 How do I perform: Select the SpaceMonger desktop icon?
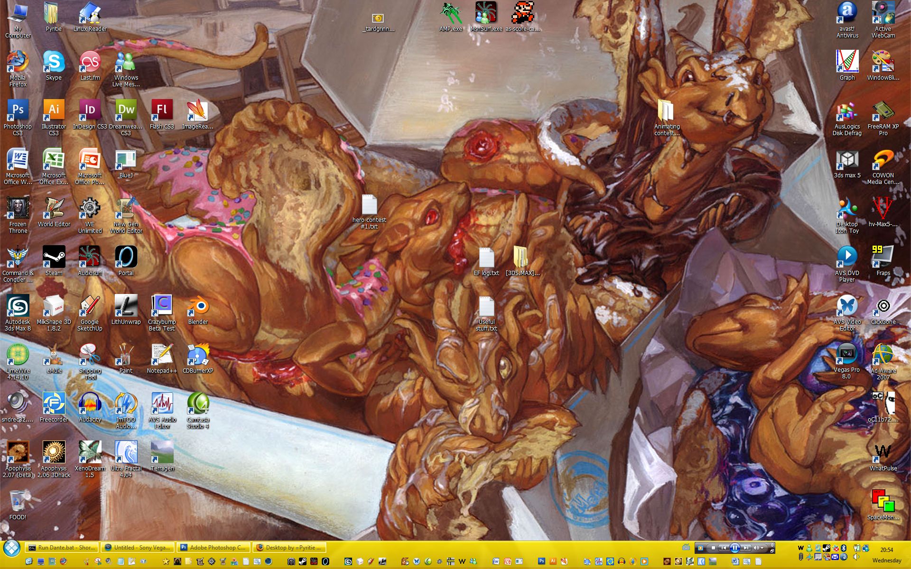tap(883, 505)
